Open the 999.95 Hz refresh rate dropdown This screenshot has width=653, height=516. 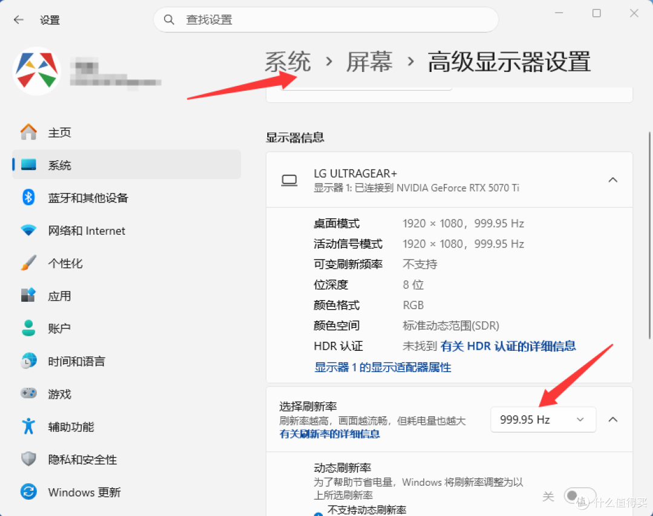543,419
